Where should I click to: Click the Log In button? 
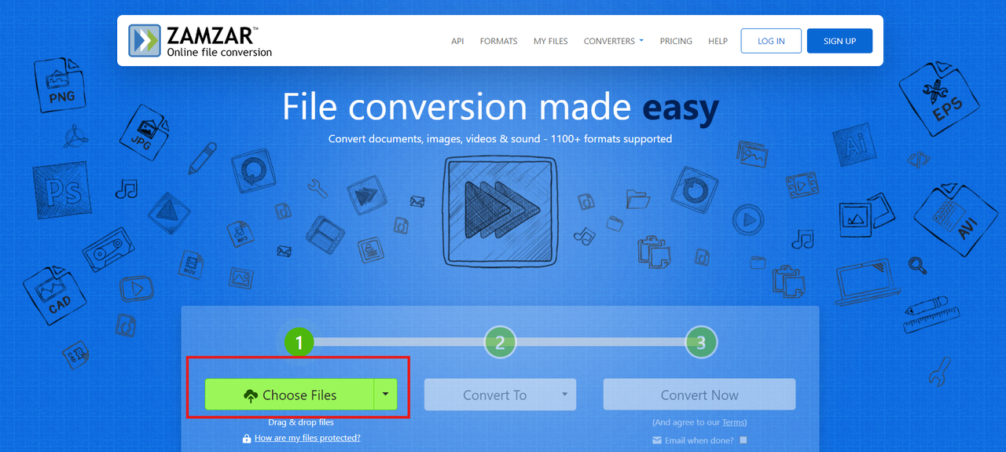pyautogui.click(x=771, y=41)
